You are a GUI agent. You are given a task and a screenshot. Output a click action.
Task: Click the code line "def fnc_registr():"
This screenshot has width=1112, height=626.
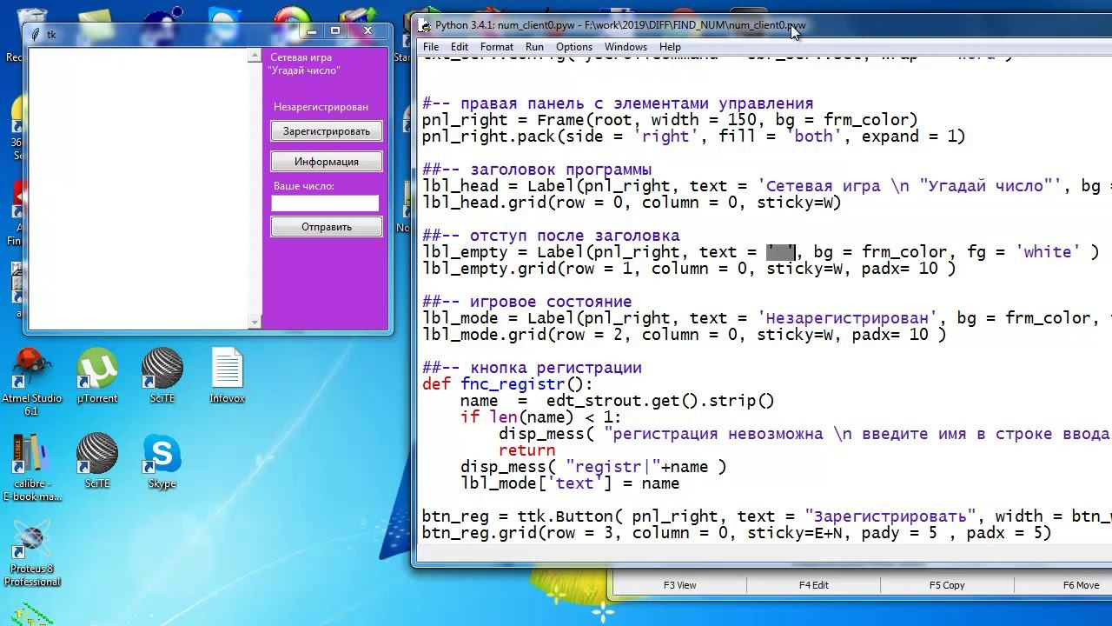pyautogui.click(x=507, y=384)
